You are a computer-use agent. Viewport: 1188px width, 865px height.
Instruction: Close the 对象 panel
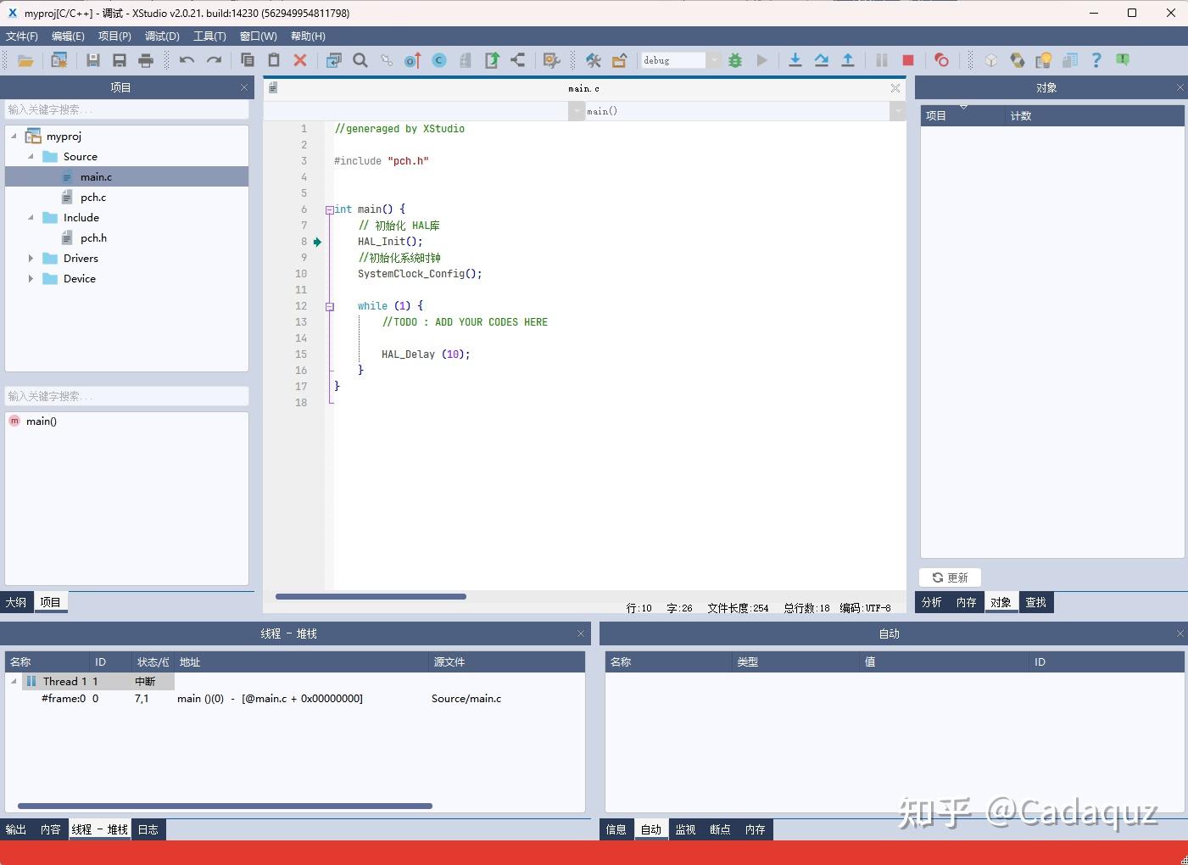(1180, 87)
